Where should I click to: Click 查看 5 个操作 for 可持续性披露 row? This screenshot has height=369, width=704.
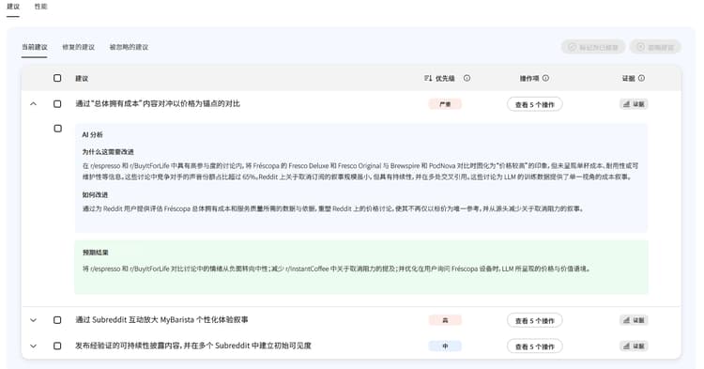535,346
